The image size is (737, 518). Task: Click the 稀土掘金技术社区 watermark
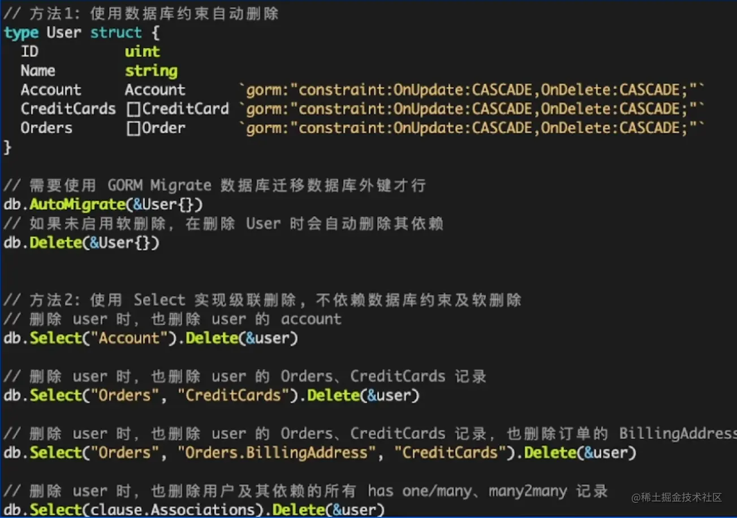click(x=676, y=498)
